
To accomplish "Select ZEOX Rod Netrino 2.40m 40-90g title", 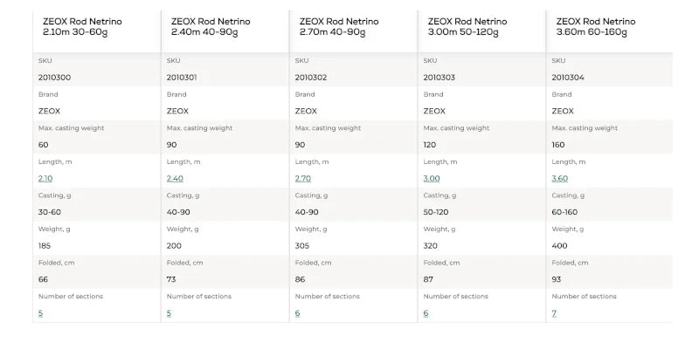I will pos(211,27).
